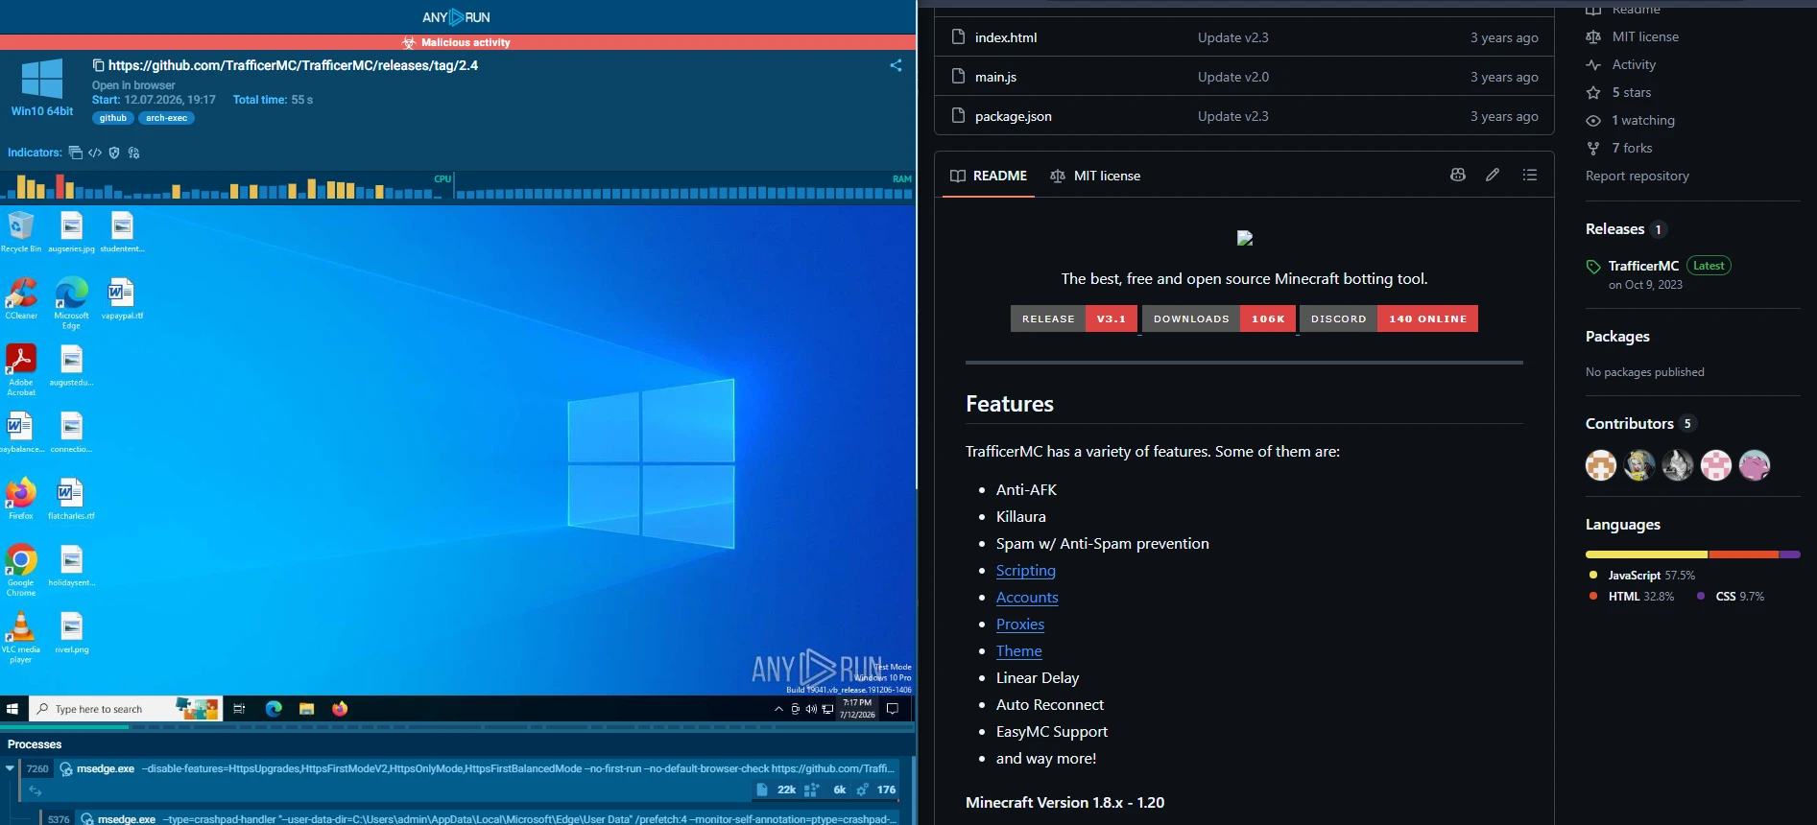Open Google Chrome desktop shortcut
The image size is (1817, 825).
[x=21, y=570]
